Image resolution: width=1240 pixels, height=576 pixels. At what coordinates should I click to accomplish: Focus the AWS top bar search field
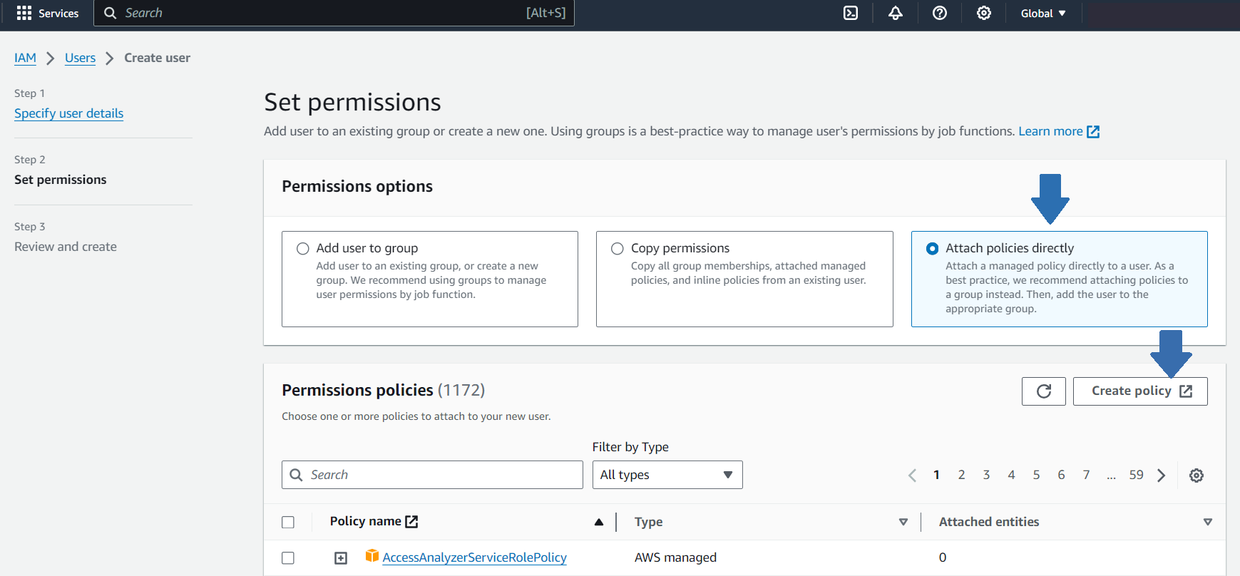334,13
